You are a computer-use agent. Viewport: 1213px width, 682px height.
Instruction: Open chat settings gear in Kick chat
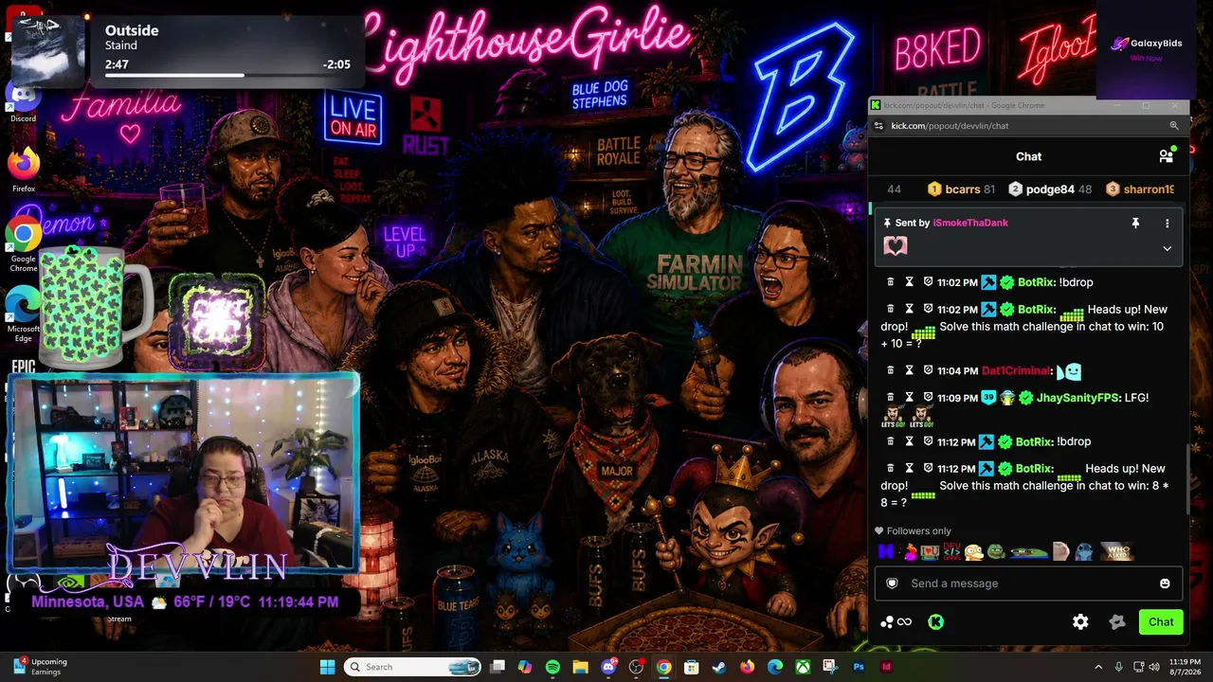pos(1080,622)
